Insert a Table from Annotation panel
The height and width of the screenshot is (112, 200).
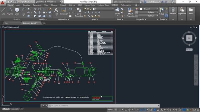[70, 16]
